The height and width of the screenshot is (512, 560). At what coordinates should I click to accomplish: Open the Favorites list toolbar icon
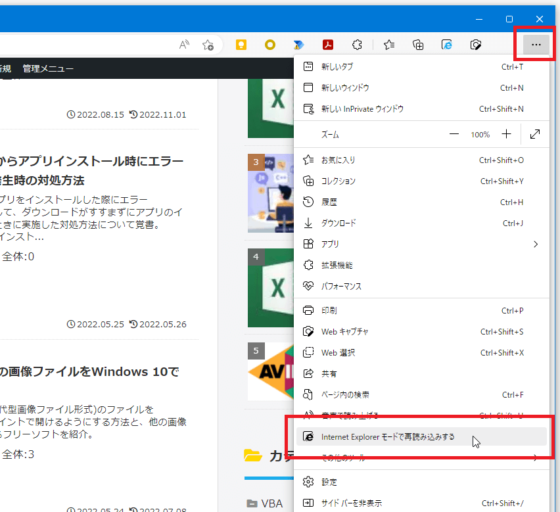tap(389, 45)
